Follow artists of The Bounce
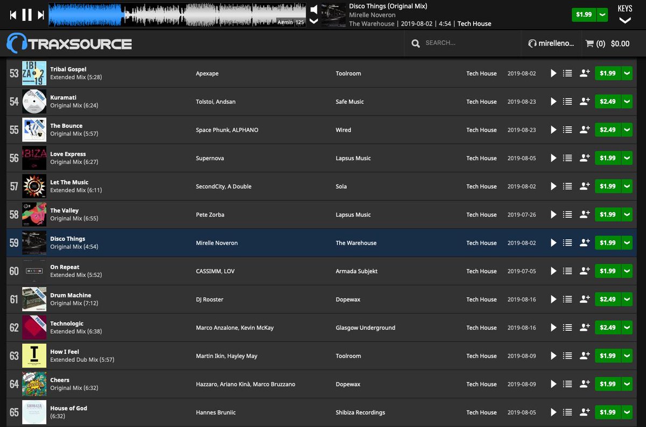 point(585,130)
